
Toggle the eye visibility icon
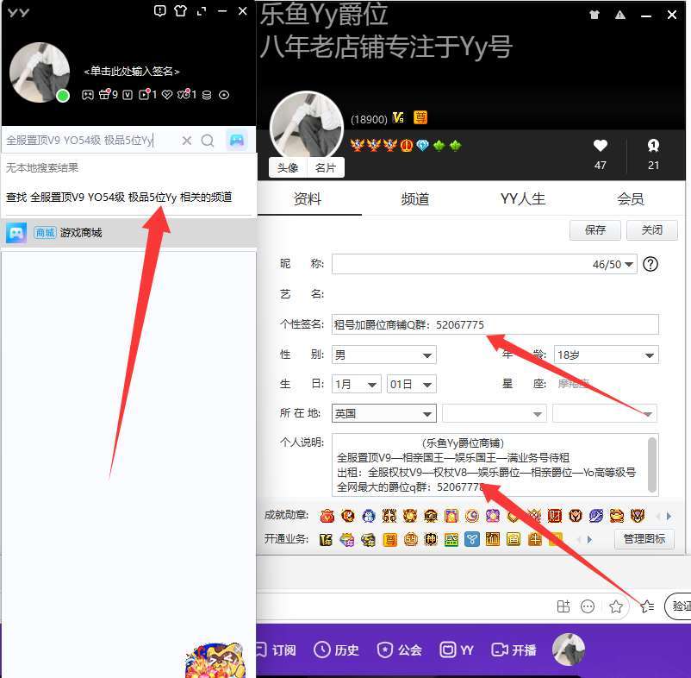[x=224, y=95]
